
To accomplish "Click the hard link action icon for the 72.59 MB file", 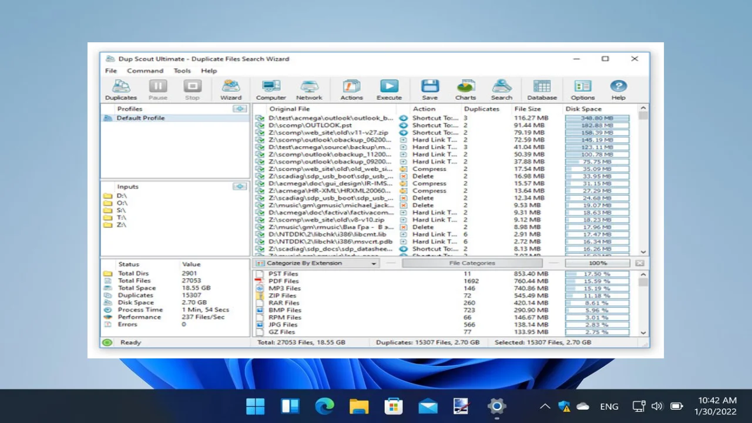I will click(x=404, y=140).
